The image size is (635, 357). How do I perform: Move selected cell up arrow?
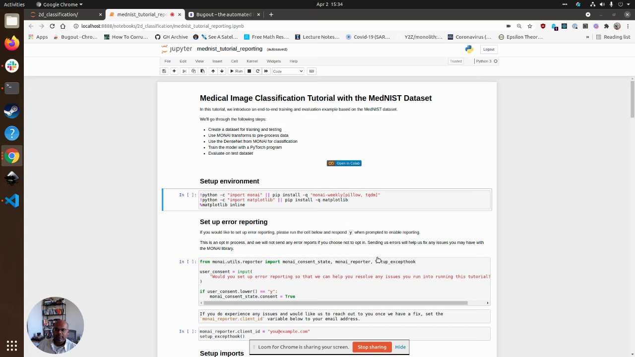tap(213, 71)
